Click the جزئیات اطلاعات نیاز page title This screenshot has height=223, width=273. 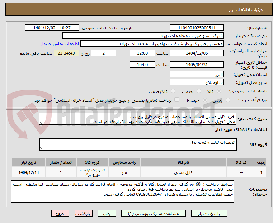point(246,10)
